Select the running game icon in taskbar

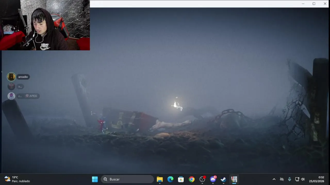tap(234, 179)
